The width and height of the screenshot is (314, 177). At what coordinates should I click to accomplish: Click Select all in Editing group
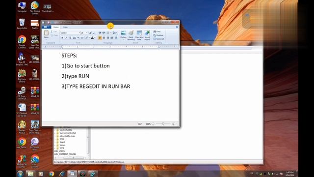[x=159, y=39]
